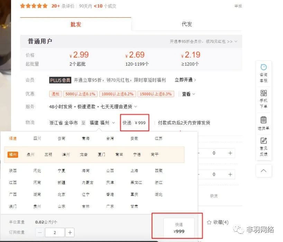Select 厦门 city in the region picker
The height and width of the screenshot is (242, 283).
pos(101,155)
